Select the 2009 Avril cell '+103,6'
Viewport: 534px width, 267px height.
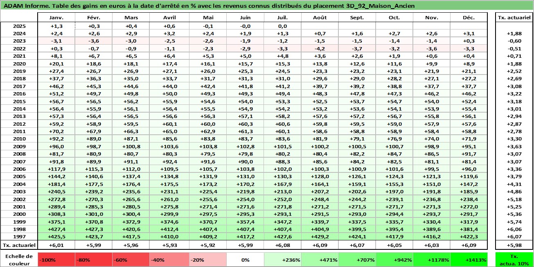click(169, 147)
